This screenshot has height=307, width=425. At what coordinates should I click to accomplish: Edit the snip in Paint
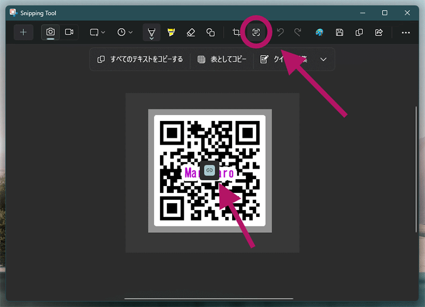[x=320, y=32]
